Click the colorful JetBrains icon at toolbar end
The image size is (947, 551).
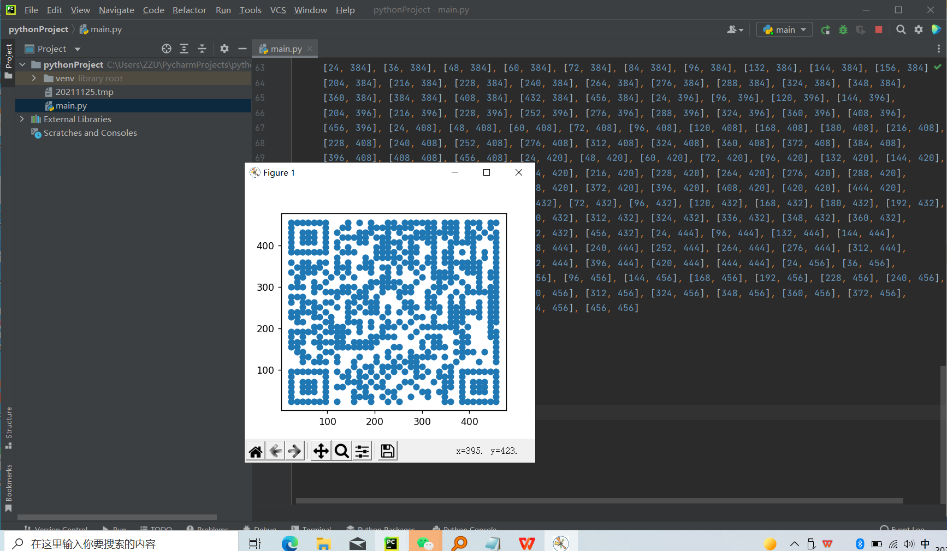pyautogui.click(x=936, y=29)
